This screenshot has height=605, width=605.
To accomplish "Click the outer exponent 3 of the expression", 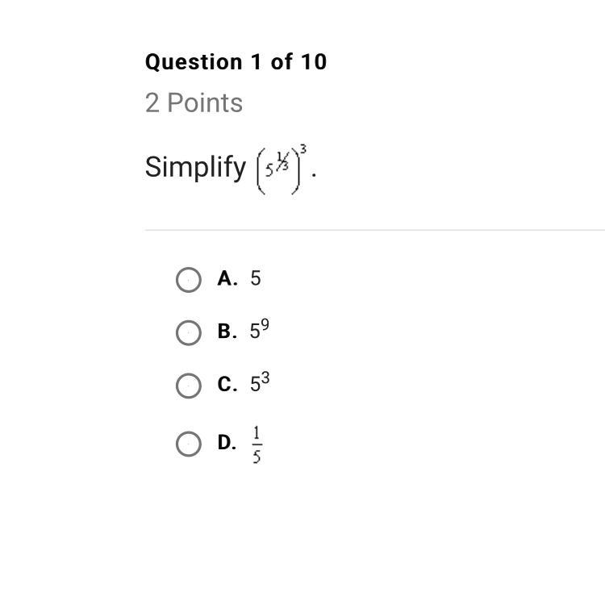I will 303,150.
